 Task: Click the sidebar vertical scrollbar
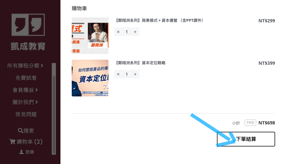point(54,109)
